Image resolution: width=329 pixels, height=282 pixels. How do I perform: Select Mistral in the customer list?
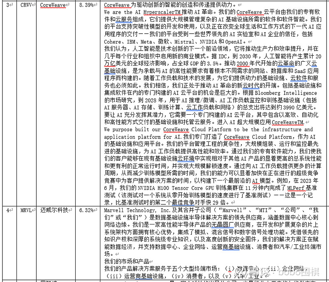184,42
